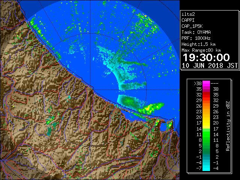
Task: Click the -7 legend label
Action: [199, 168]
